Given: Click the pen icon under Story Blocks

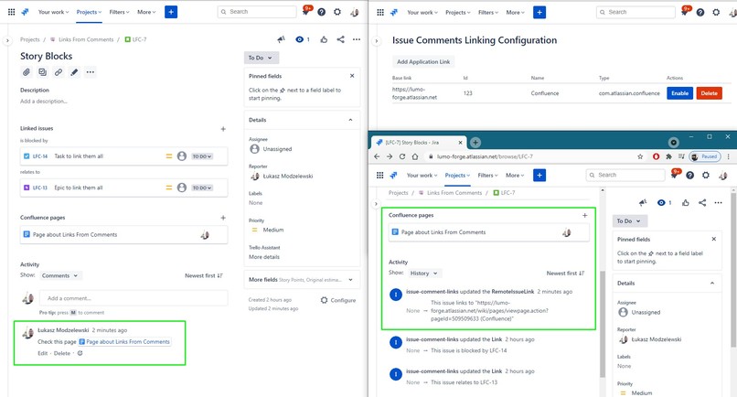Looking at the screenshot, I should click(x=74, y=72).
